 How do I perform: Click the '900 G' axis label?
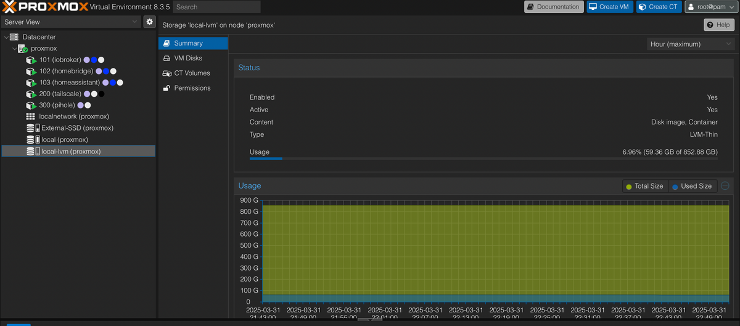pos(250,200)
